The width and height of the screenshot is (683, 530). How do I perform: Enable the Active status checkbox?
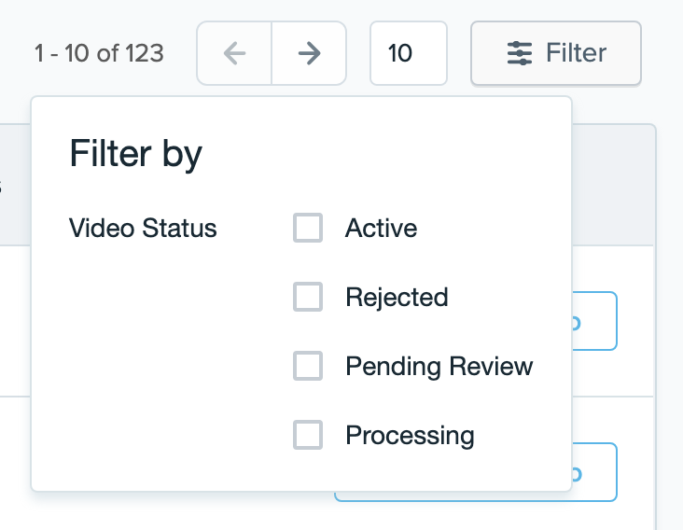pos(308,228)
